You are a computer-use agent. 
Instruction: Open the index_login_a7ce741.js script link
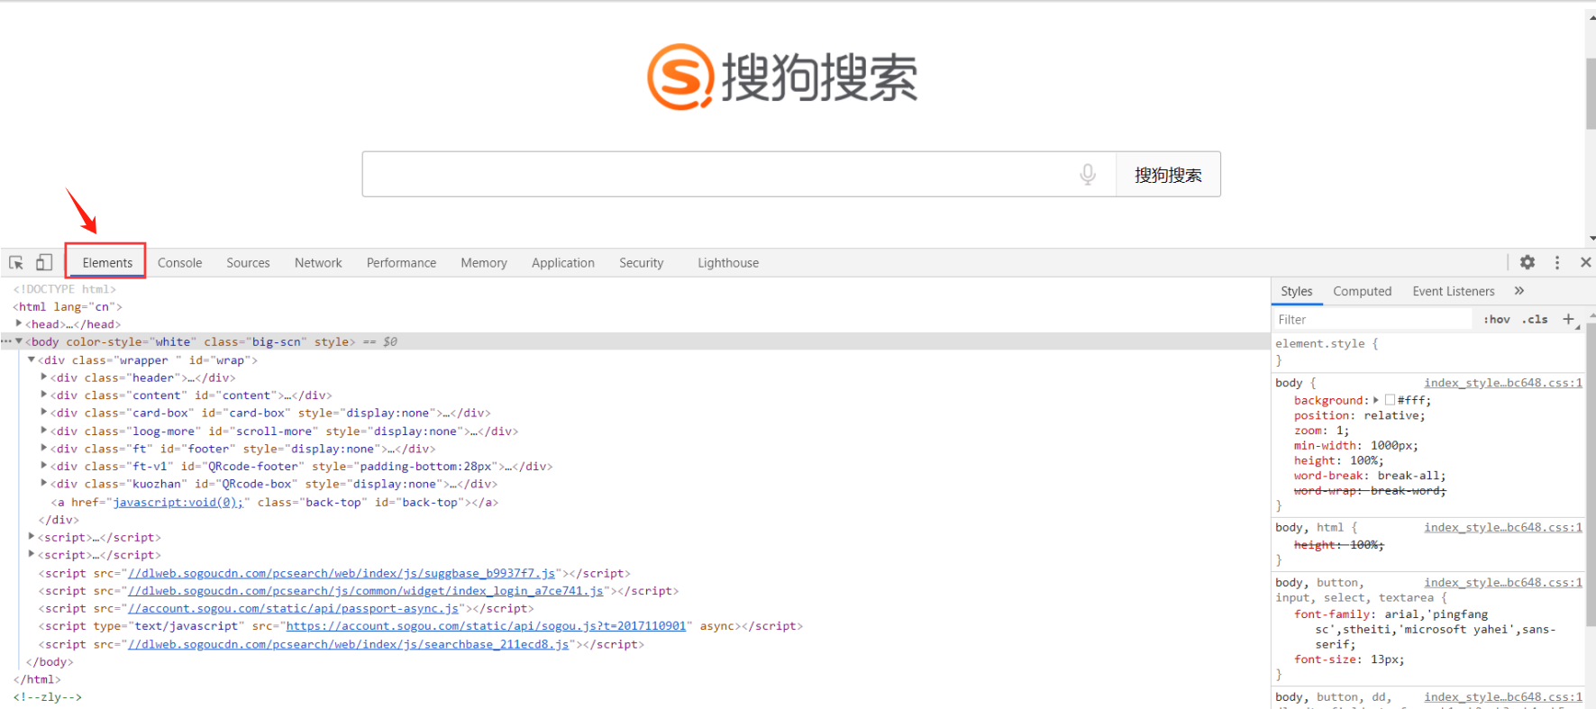[366, 591]
